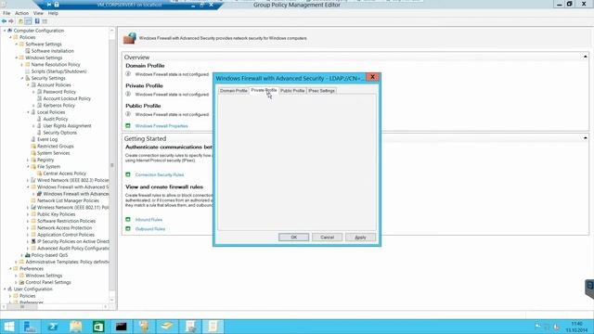Screen dimensions: 594x334
Task: Select Restricted Groups in the tree
Action: click(x=56, y=147)
